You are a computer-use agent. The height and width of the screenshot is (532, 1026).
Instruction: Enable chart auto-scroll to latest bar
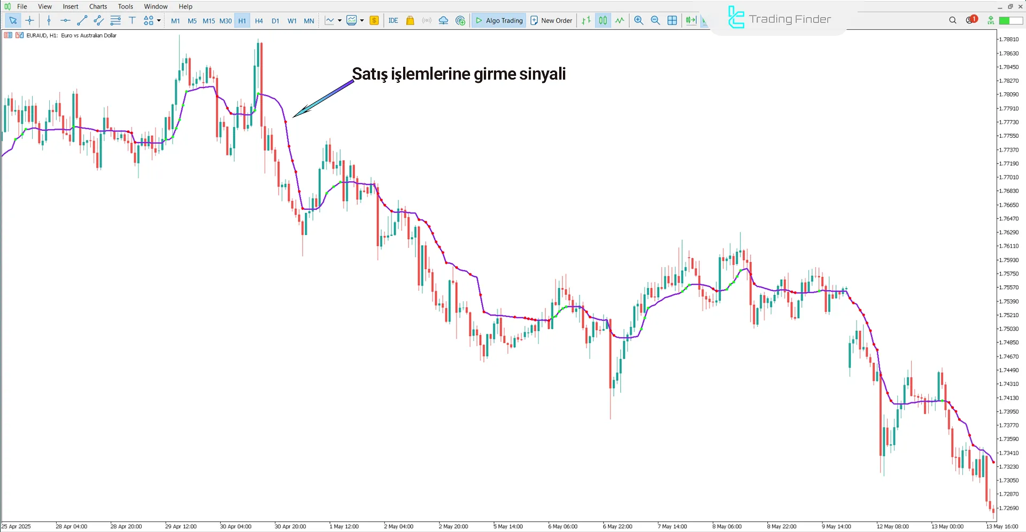691,20
